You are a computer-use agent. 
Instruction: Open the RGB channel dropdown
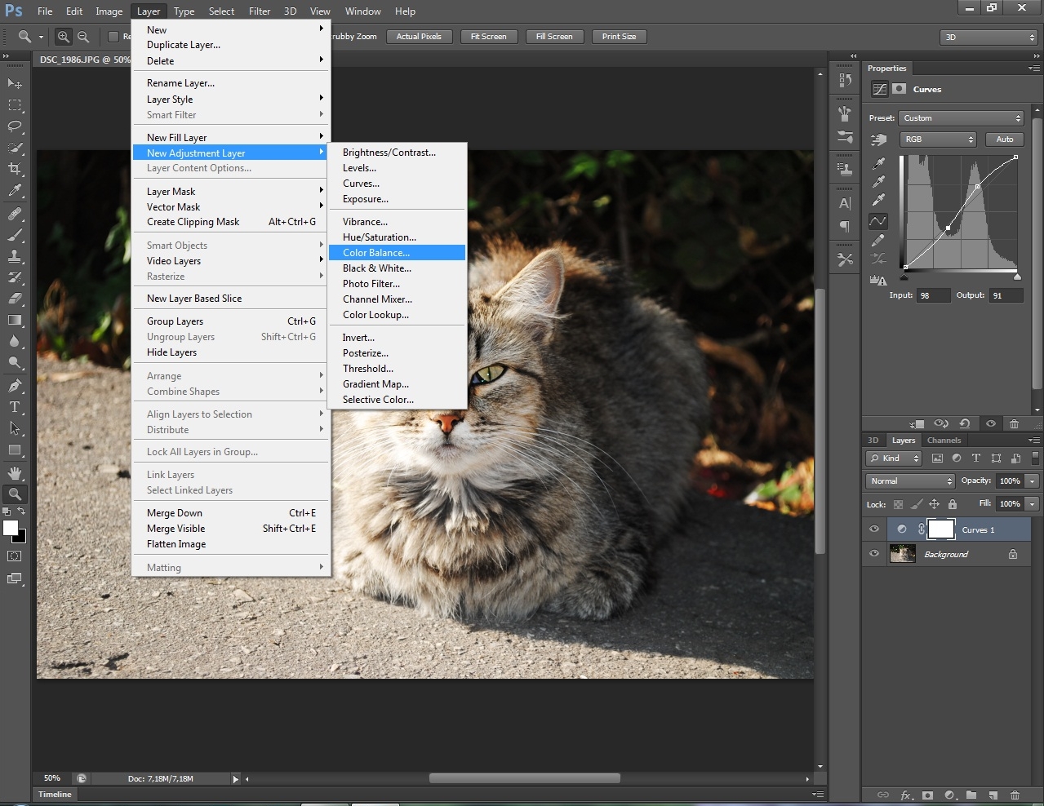coord(937,139)
